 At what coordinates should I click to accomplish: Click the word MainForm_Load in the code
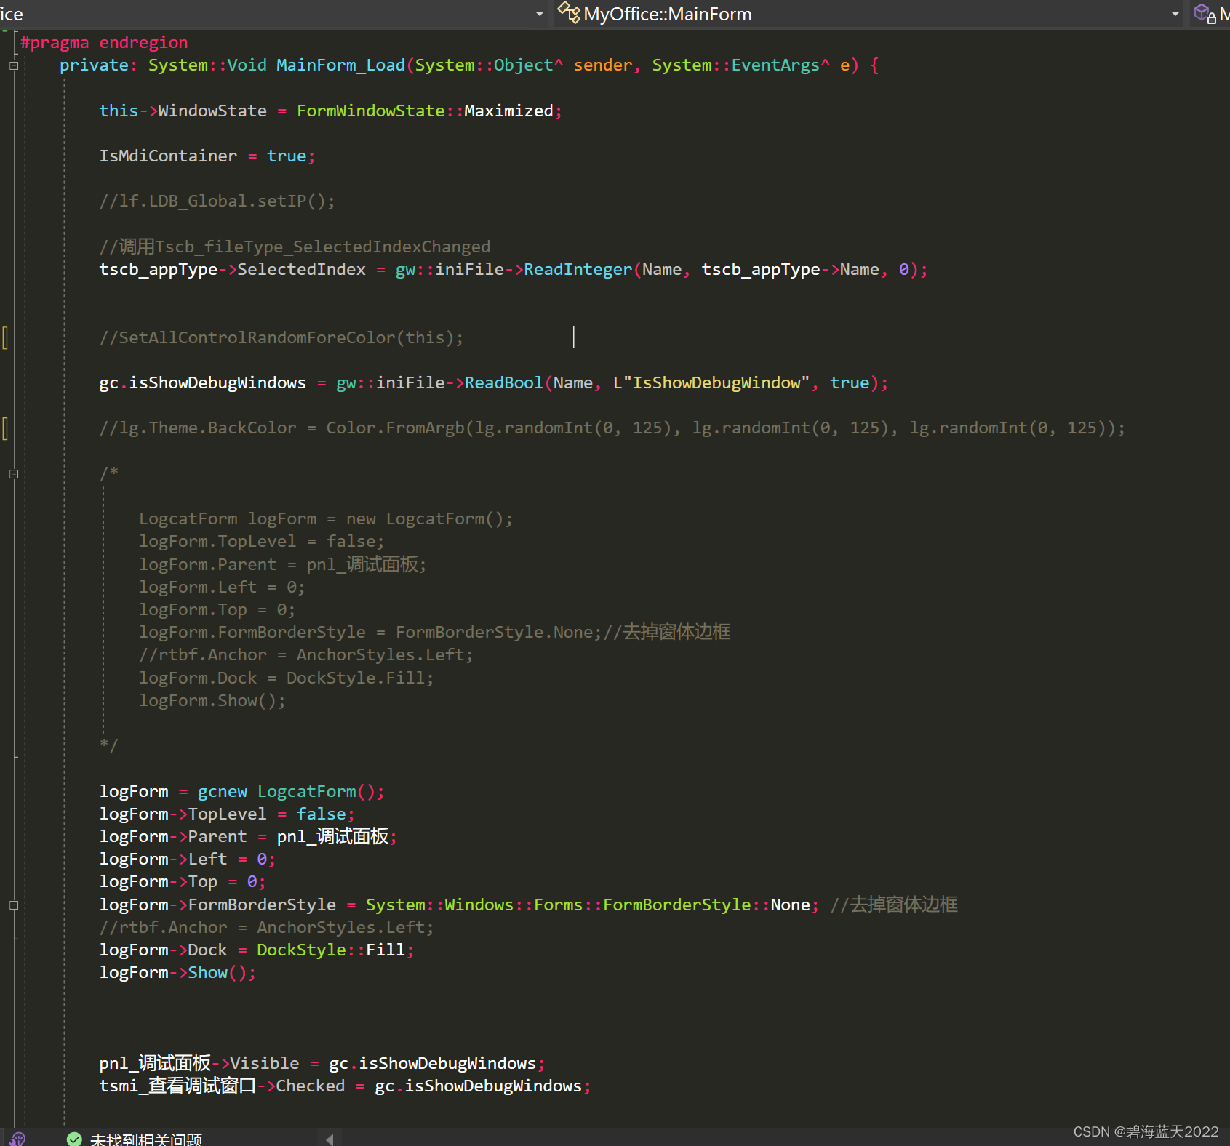tap(340, 65)
